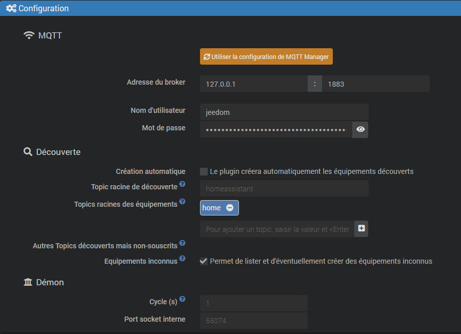Click the Port socket interne field

tap(254, 321)
